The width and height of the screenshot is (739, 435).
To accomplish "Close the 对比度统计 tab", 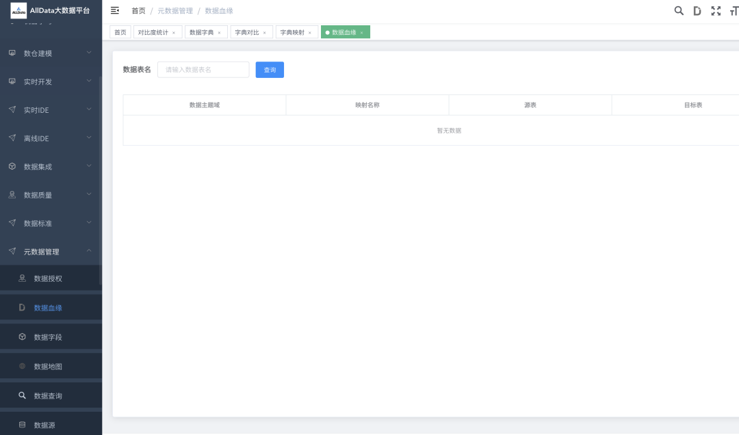I will coord(173,33).
